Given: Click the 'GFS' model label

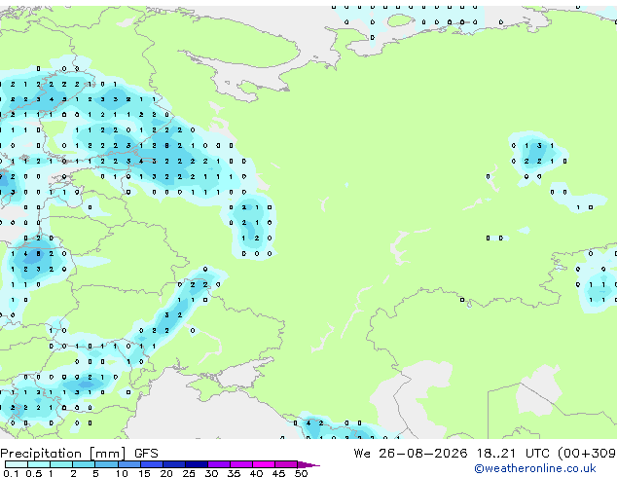Looking at the screenshot, I should tap(146, 454).
